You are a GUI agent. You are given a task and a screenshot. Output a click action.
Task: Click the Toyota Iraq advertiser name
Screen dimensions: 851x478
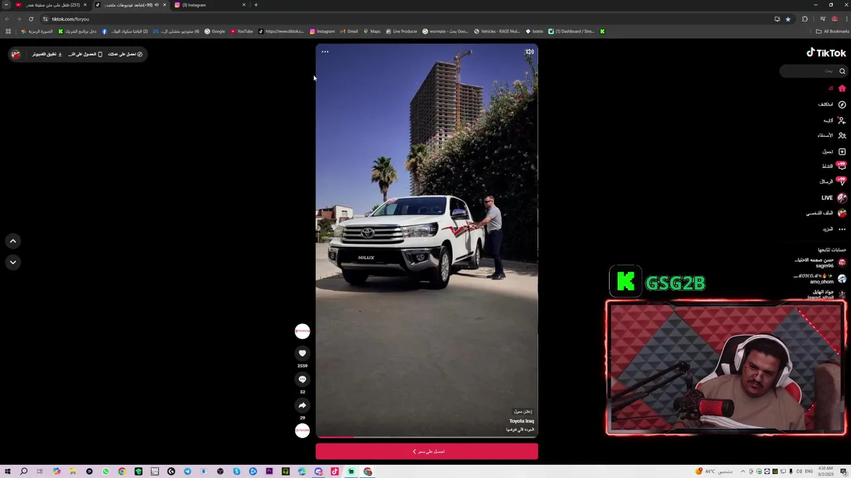(x=522, y=421)
